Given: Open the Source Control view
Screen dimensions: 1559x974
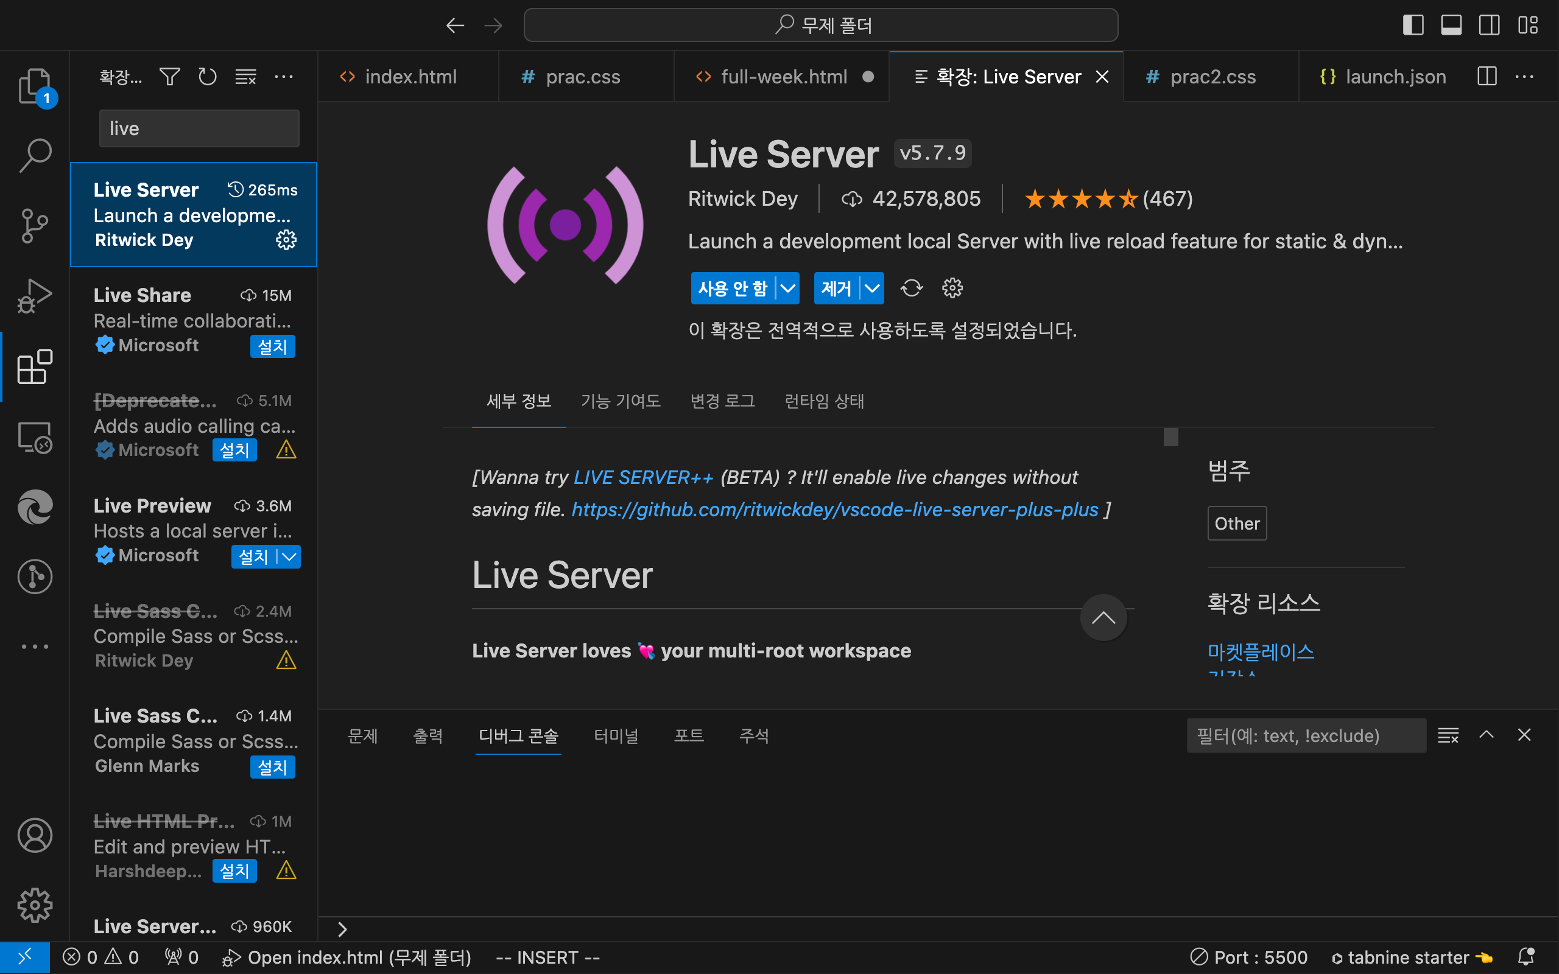Looking at the screenshot, I should coord(35,225).
